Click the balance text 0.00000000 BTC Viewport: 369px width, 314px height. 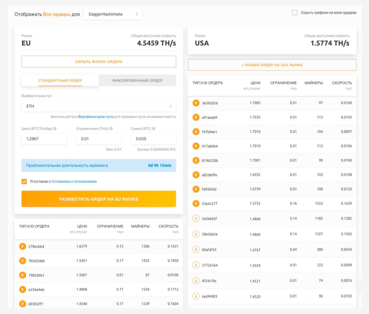pyautogui.click(x=163, y=149)
